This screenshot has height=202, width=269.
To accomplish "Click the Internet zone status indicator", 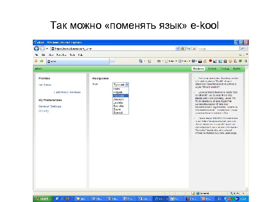I will tap(203, 193).
